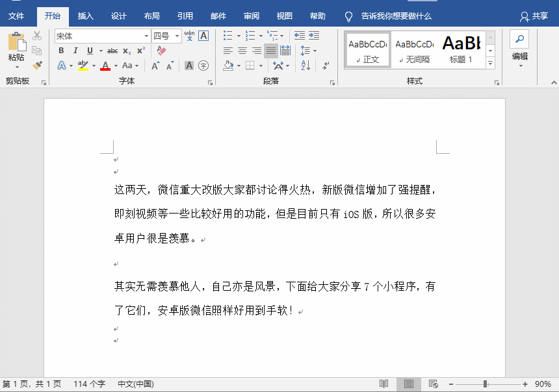Click the bullet list icon
This screenshot has width=559, height=392.
227,36
